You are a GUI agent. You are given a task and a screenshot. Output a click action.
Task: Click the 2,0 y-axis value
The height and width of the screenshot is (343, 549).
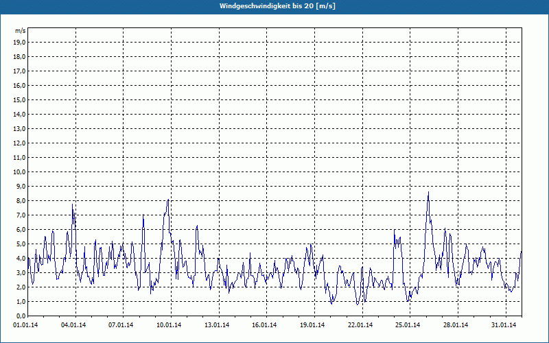coord(21,287)
